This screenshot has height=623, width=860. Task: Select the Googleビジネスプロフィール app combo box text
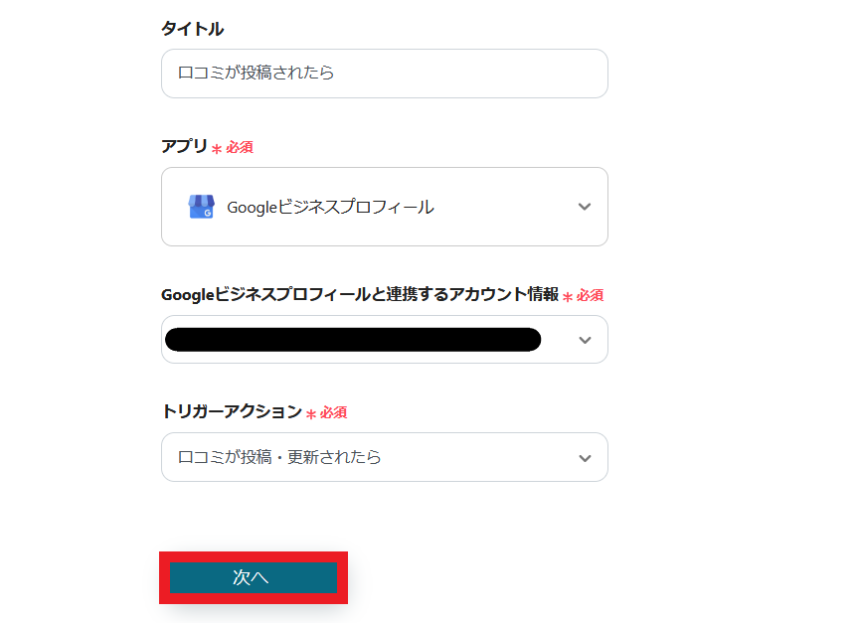[330, 208]
